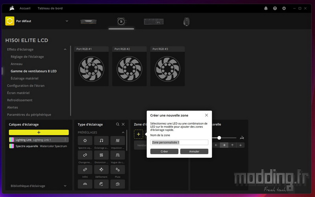Set effect direction to down arrow
Image resolution: width=315 pixels, height=197 pixels.
tap(241, 145)
